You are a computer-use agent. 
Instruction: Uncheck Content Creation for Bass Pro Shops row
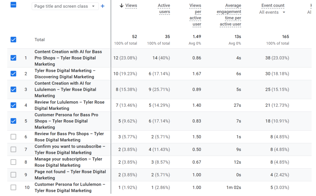[x=13, y=58]
